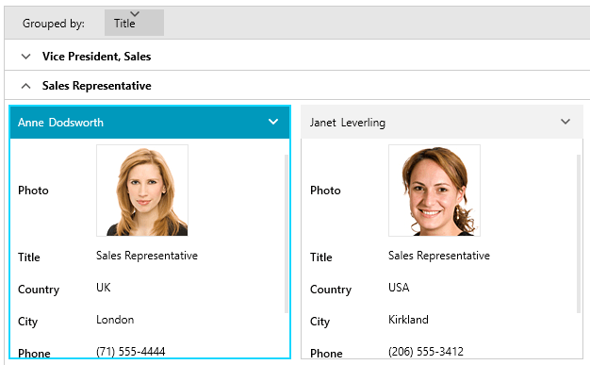Click Anne Dodsworth's Title value Sales Representative
The image size is (590, 365).
[147, 256]
